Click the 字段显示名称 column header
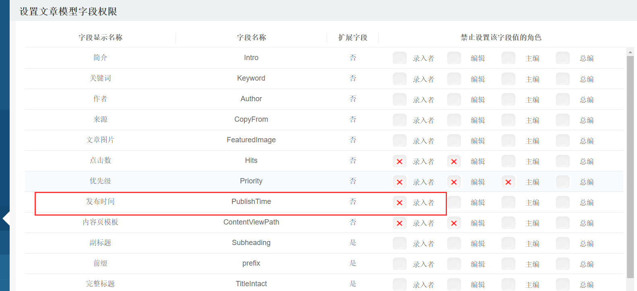 click(100, 37)
